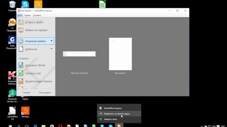This screenshot has height=127, width=227.
Task: Maximize the LibreOffice Impress window
Action: [x=177, y=11]
